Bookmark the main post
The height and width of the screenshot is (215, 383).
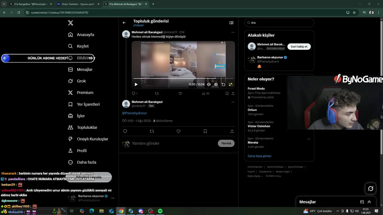pyautogui.click(x=205, y=131)
